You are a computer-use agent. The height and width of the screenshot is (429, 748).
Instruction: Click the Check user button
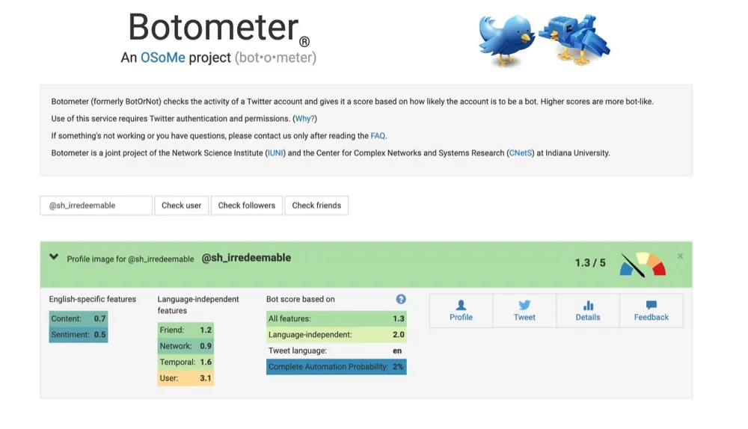pyautogui.click(x=182, y=206)
